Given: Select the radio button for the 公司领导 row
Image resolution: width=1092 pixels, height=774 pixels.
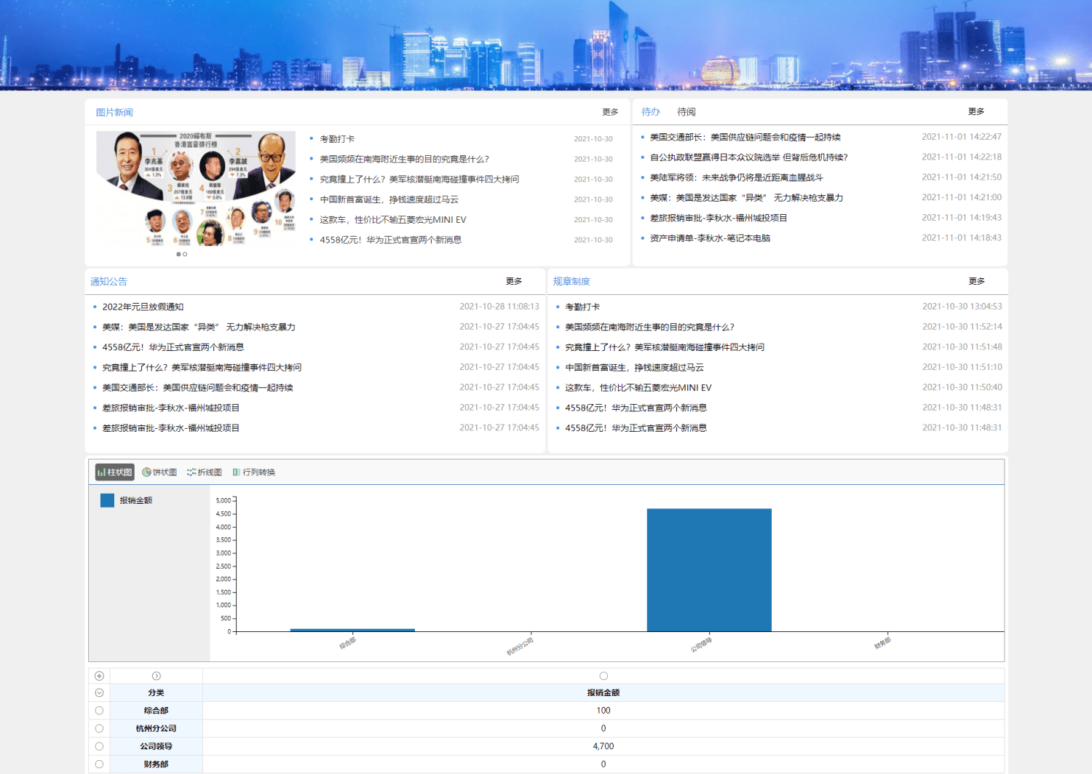Looking at the screenshot, I should click(x=99, y=746).
